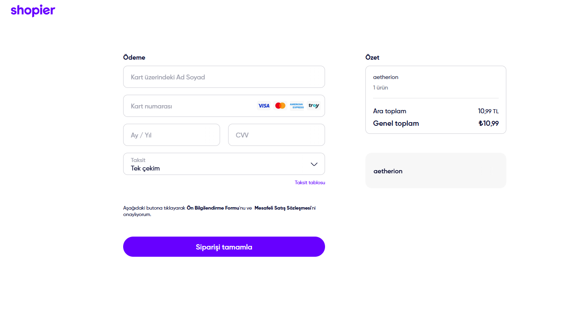The height and width of the screenshot is (316, 579).
Task: Open the Tek çekim installment selector
Action: [x=218, y=164]
